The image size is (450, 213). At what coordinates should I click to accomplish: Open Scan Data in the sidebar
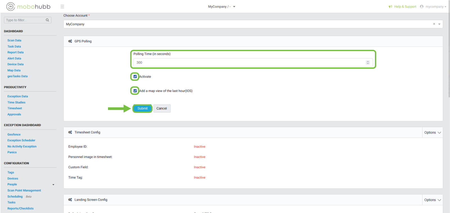click(x=14, y=40)
